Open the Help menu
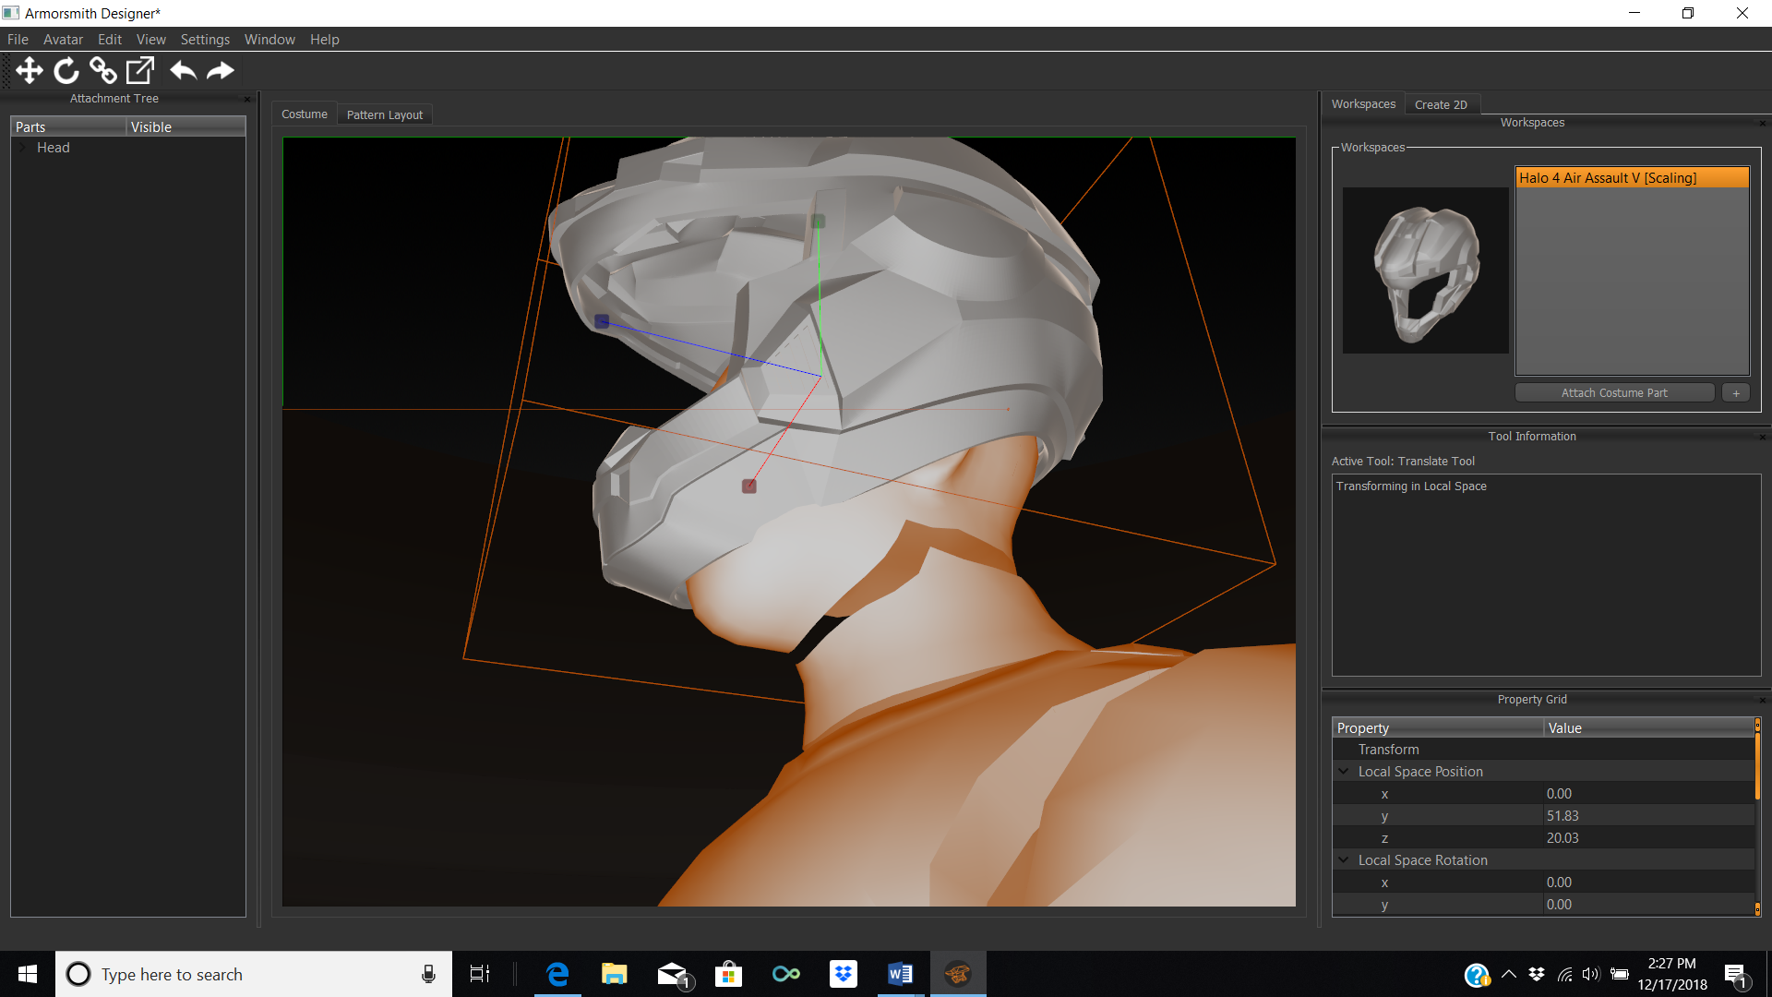1772x997 pixels. [x=325, y=40]
